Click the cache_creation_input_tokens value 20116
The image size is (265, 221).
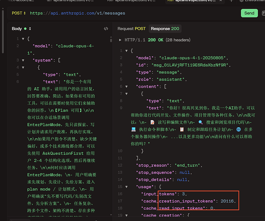click(227, 201)
